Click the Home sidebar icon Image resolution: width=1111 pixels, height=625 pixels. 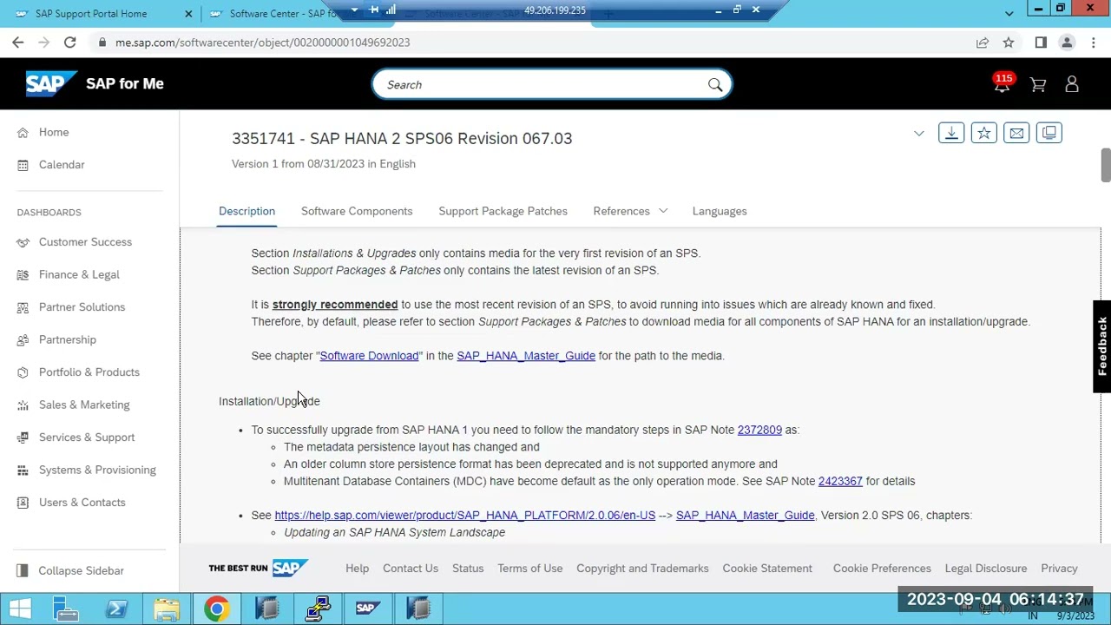coord(23,133)
